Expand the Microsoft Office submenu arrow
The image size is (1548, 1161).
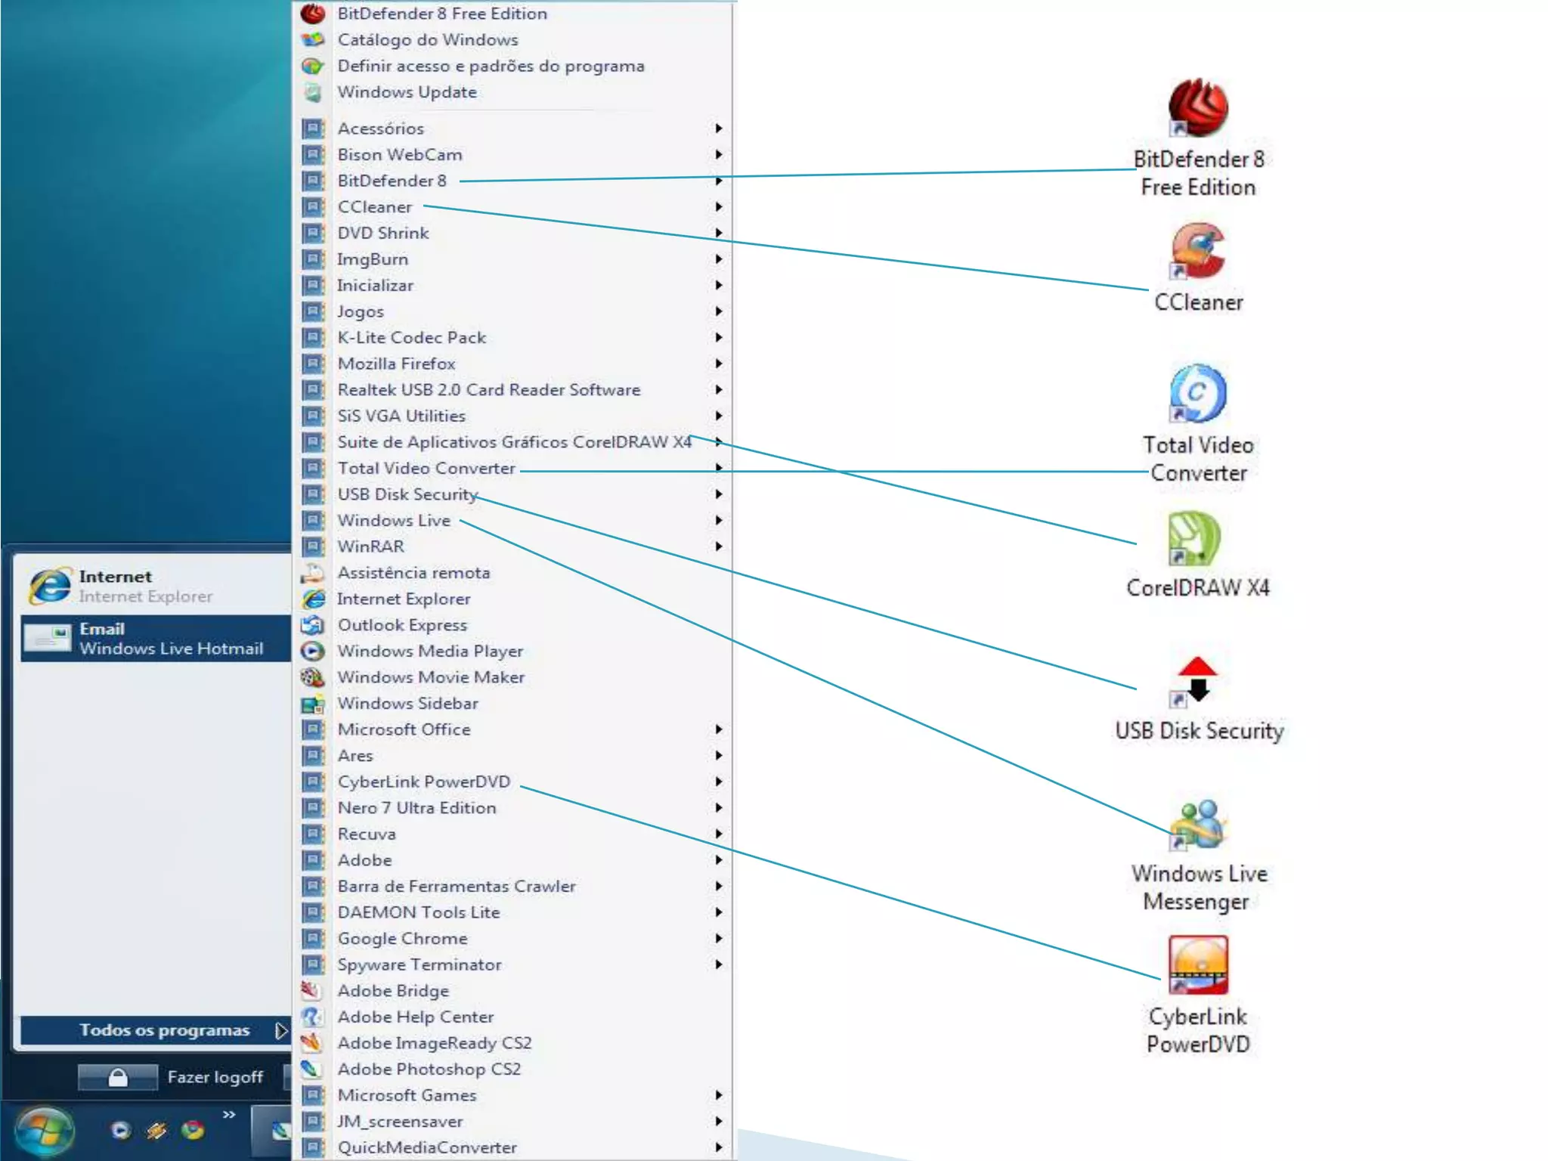tap(719, 729)
